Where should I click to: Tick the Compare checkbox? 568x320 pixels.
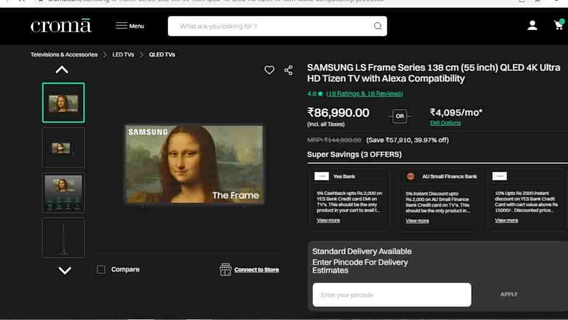coord(101,269)
